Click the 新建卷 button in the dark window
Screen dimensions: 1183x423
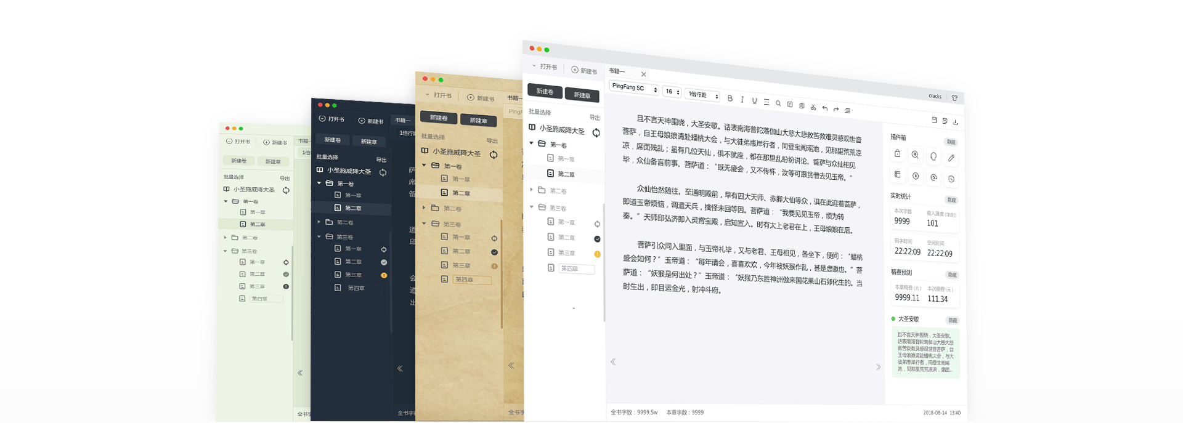pos(333,140)
